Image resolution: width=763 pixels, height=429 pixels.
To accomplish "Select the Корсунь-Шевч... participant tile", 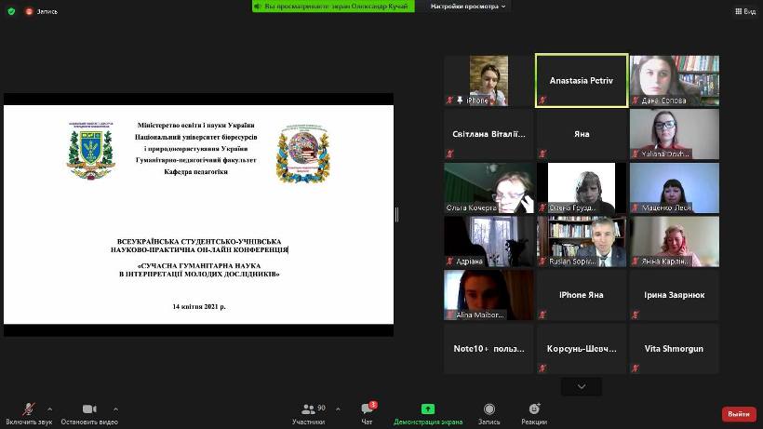I will [x=582, y=348].
